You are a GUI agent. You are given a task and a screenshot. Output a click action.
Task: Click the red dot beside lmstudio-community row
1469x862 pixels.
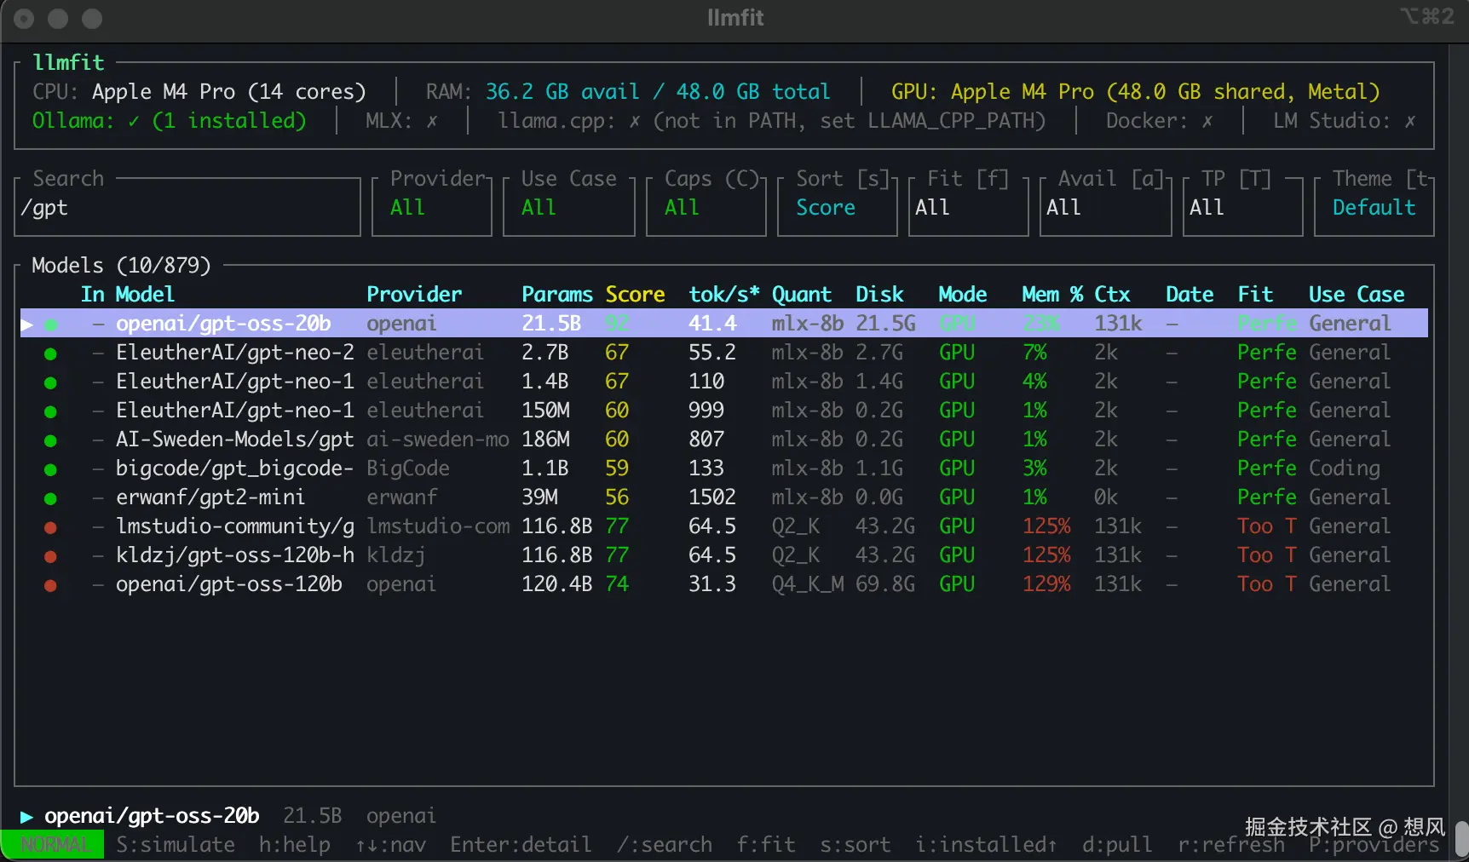50,527
